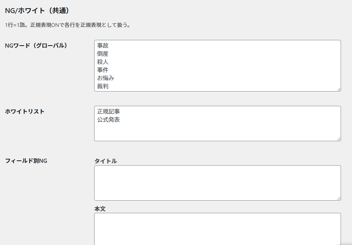Viewport: 352px width, 245px height.
Task: Click the 公式発表 whitelist entry
Action: click(108, 120)
